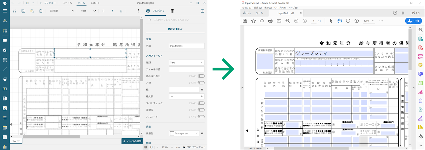Toggle italic formatting in the designer

pyautogui.click(x=112, y=11)
